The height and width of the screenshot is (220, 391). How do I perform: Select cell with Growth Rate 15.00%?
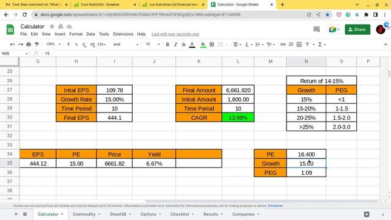point(114,99)
